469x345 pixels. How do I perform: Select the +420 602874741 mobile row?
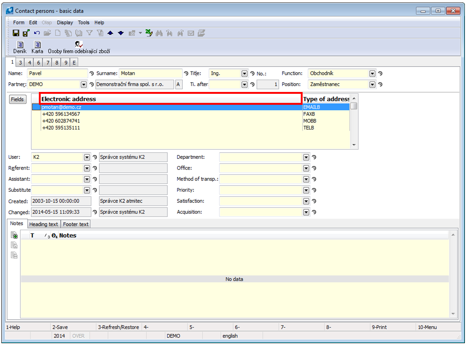click(x=61, y=121)
